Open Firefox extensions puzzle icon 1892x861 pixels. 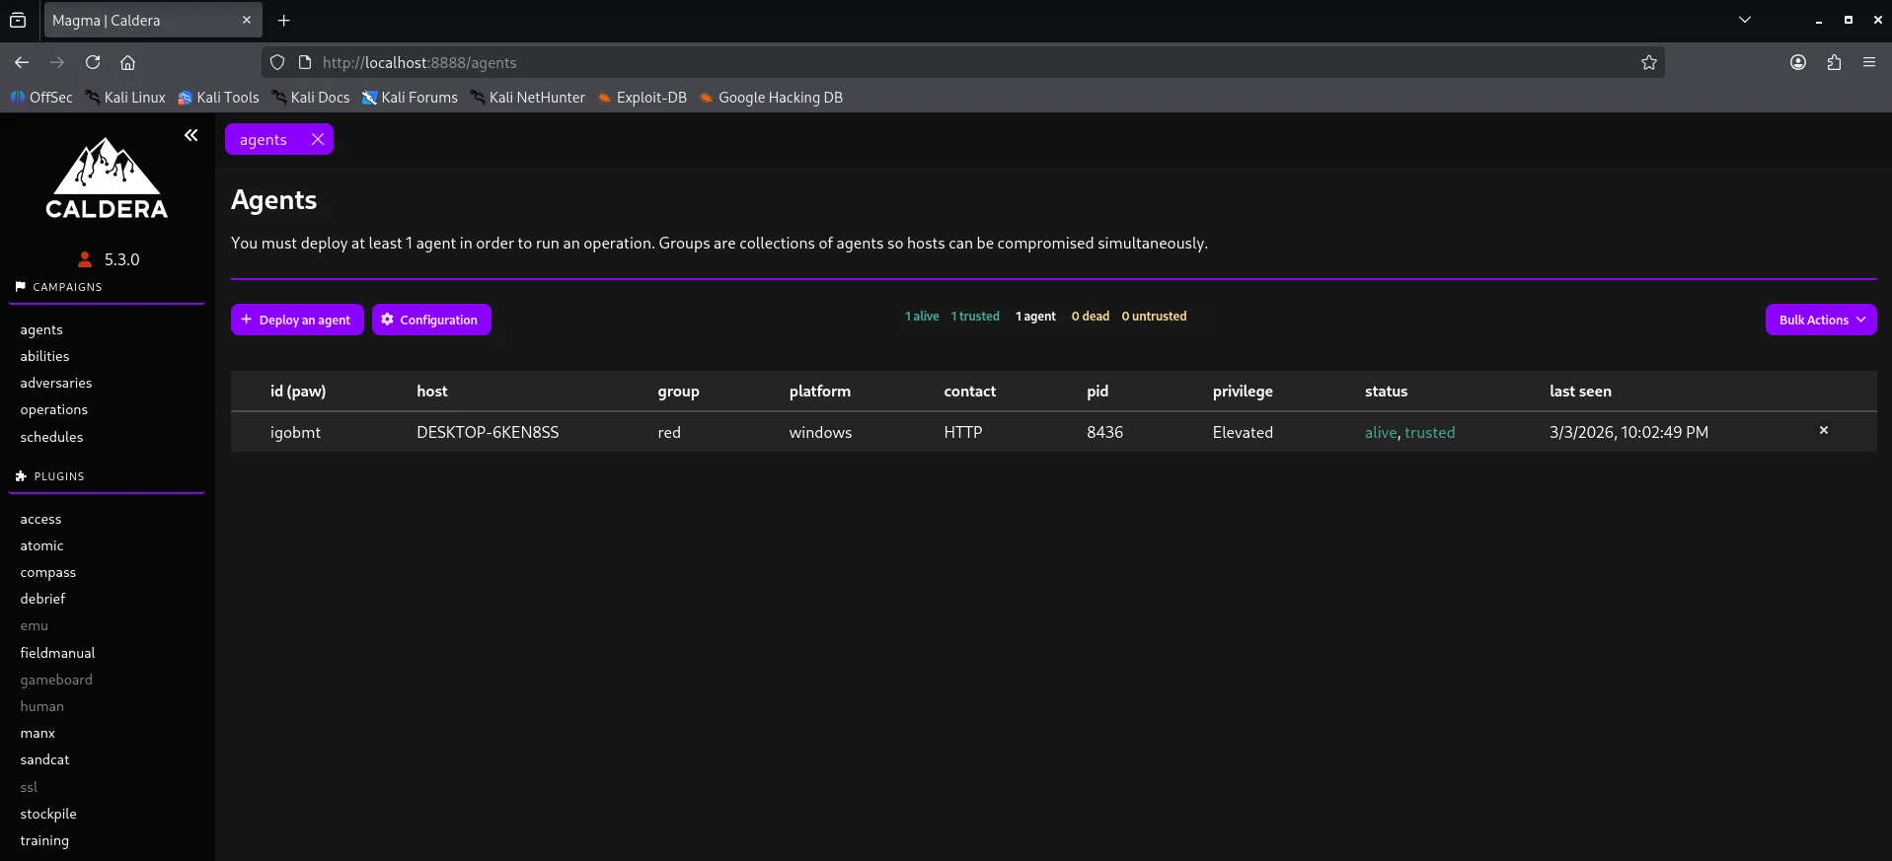1834,62
